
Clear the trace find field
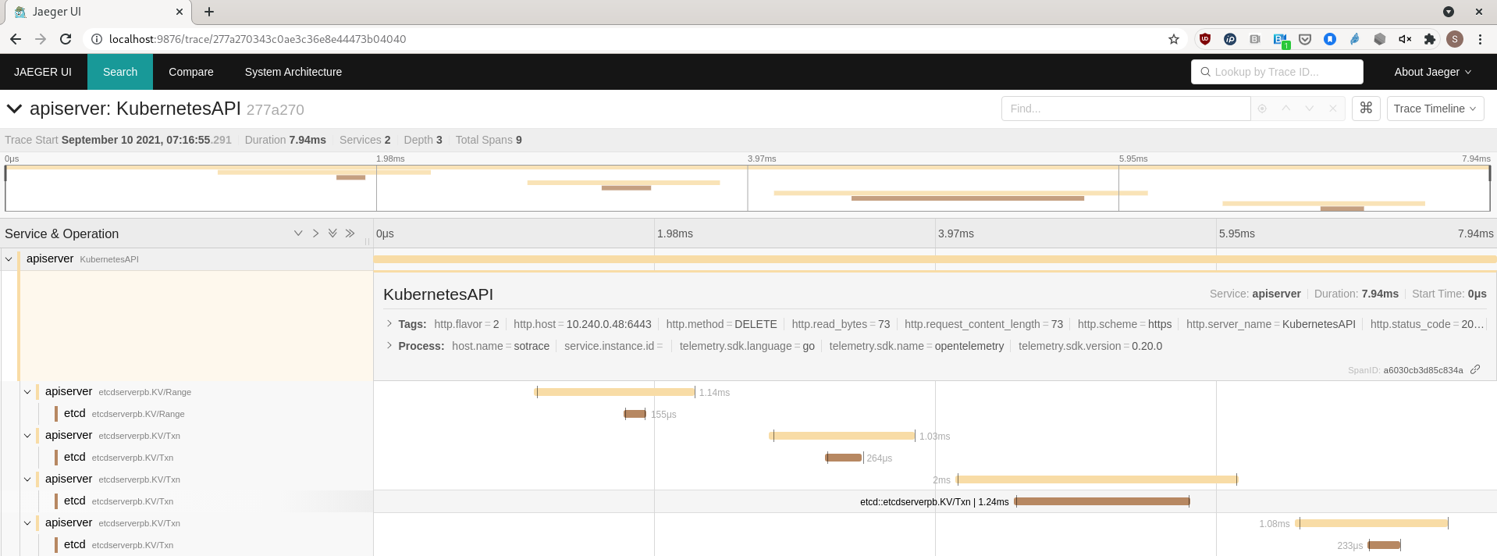pos(1333,109)
